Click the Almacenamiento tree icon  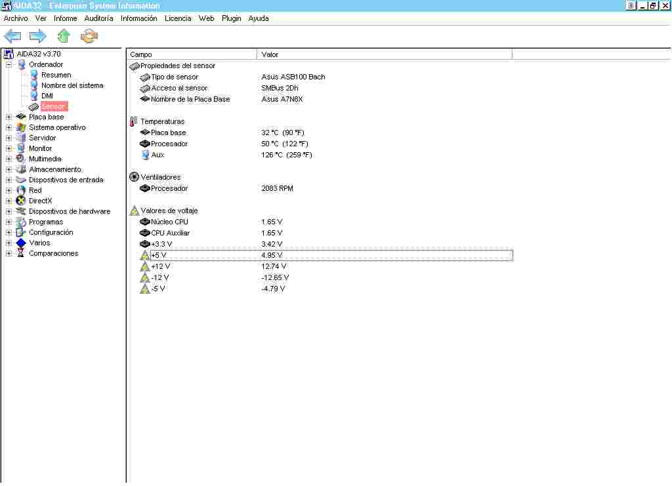coord(21,170)
